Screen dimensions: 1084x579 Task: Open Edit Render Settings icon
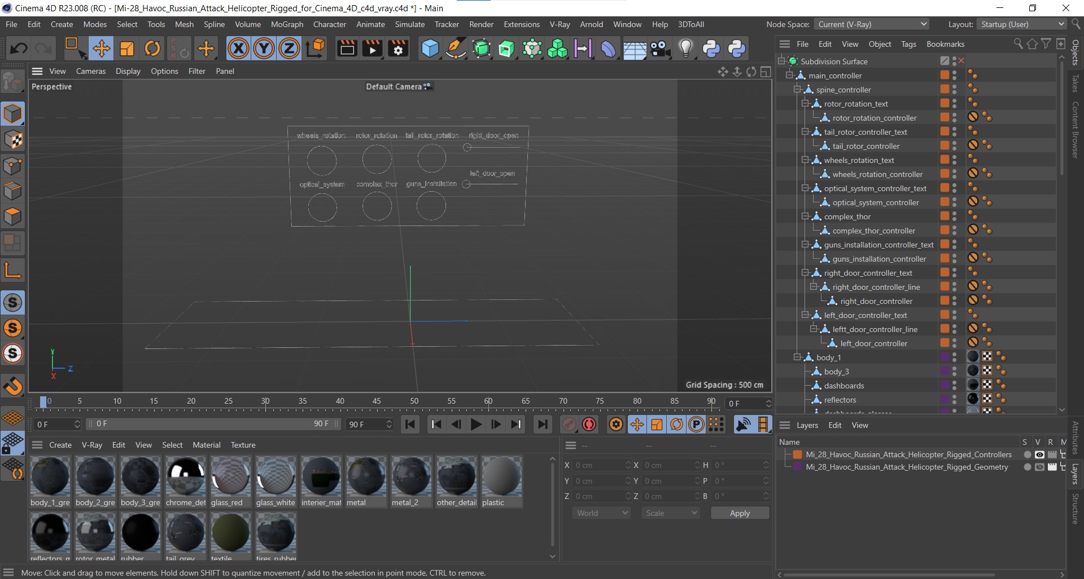click(x=398, y=48)
